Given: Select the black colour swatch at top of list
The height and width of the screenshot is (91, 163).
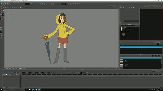Looking at the screenshot, I should (121, 58).
